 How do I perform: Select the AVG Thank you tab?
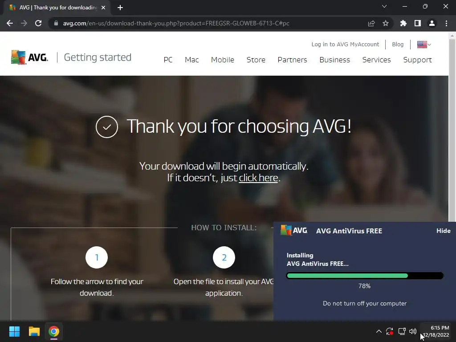(x=57, y=8)
